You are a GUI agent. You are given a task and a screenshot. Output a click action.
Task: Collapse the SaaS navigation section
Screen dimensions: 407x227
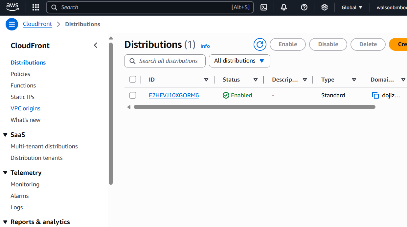tap(5, 135)
